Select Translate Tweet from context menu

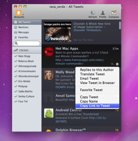[97, 74]
